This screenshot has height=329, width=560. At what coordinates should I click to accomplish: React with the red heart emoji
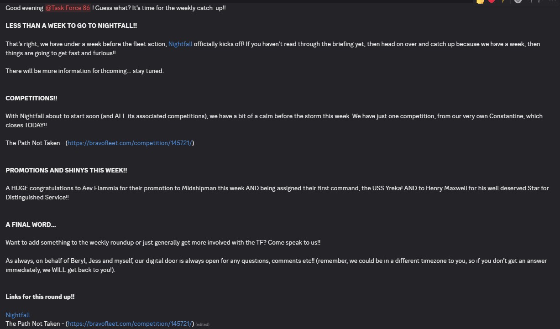[492, 1]
